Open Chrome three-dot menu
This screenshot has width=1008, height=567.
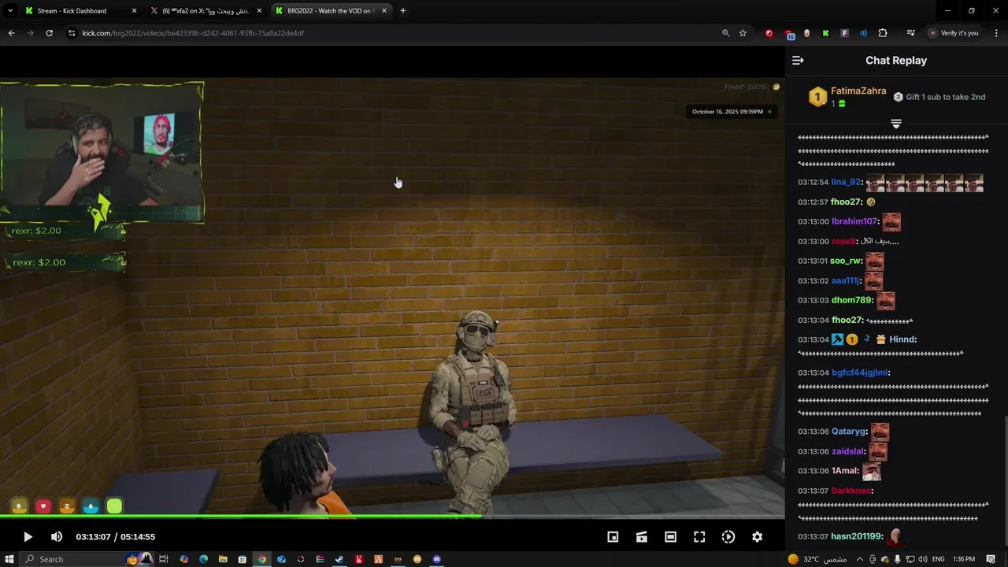click(x=996, y=33)
